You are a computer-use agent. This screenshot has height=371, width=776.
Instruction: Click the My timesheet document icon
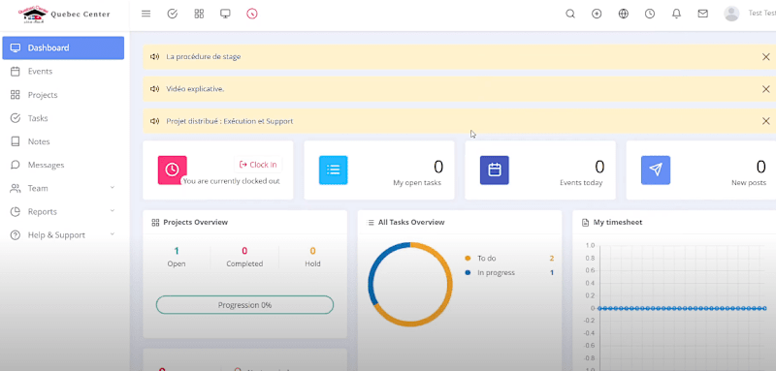(x=586, y=222)
